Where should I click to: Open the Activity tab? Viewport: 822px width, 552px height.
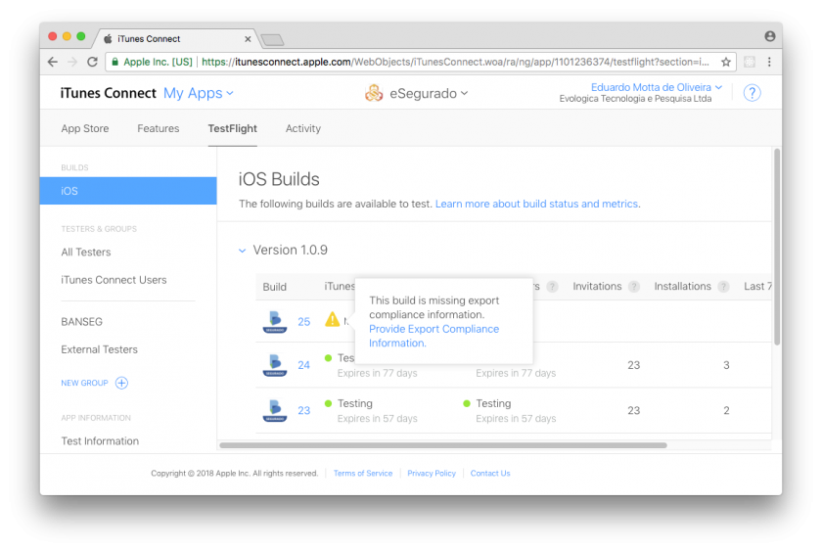tap(303, 128)
